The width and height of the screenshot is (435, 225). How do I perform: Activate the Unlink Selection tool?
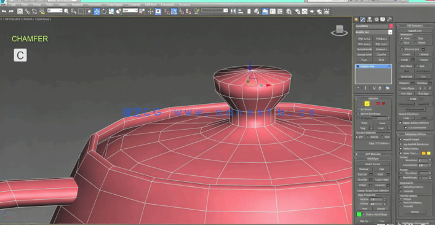click(x=34, y=11)
